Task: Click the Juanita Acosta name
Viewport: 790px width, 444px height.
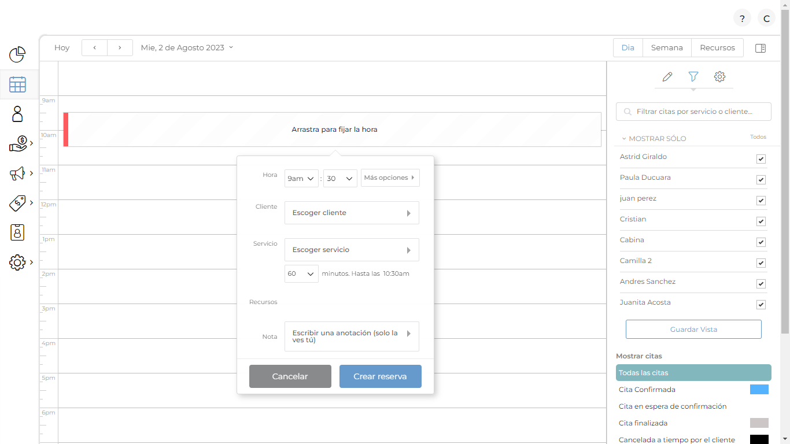Action: point(645,302)
